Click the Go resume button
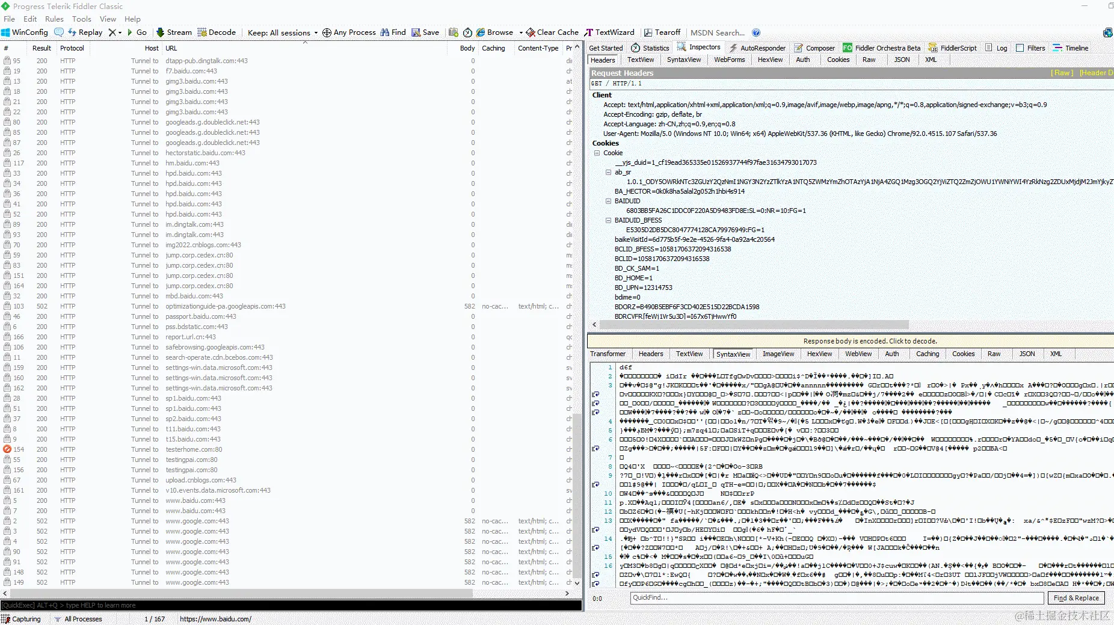 tap(137, 32)
